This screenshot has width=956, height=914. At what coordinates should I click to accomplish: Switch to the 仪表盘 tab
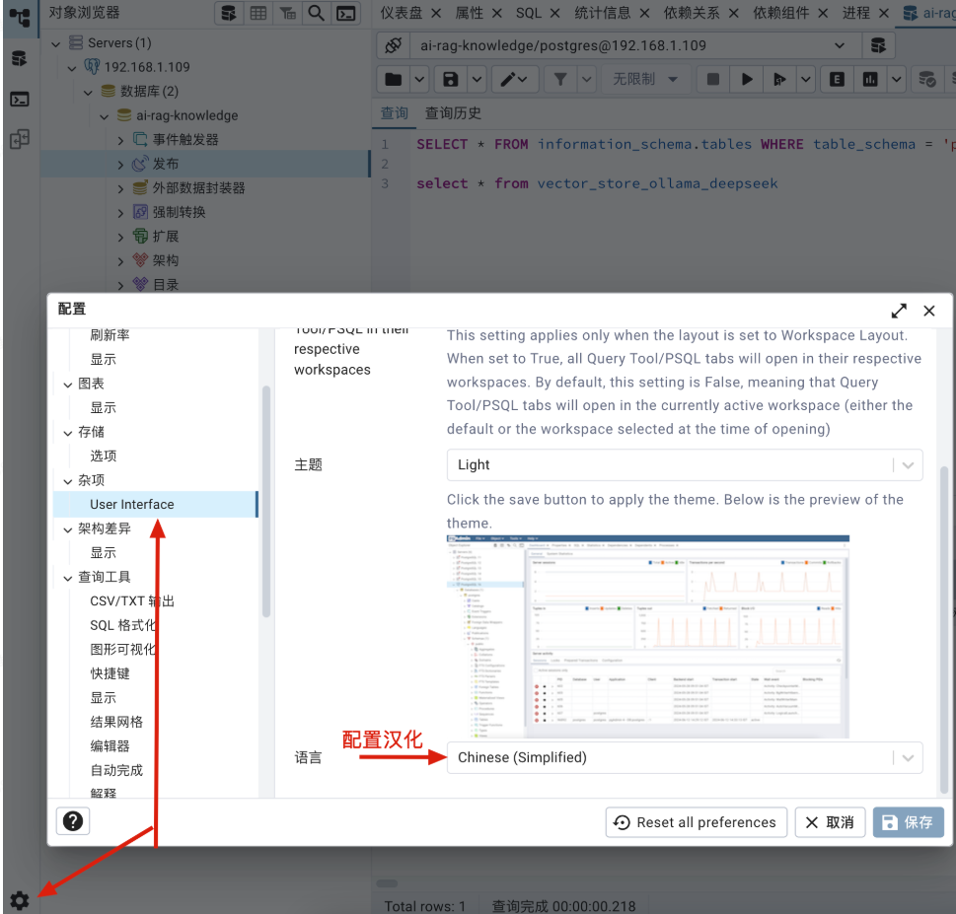[402, 13]
